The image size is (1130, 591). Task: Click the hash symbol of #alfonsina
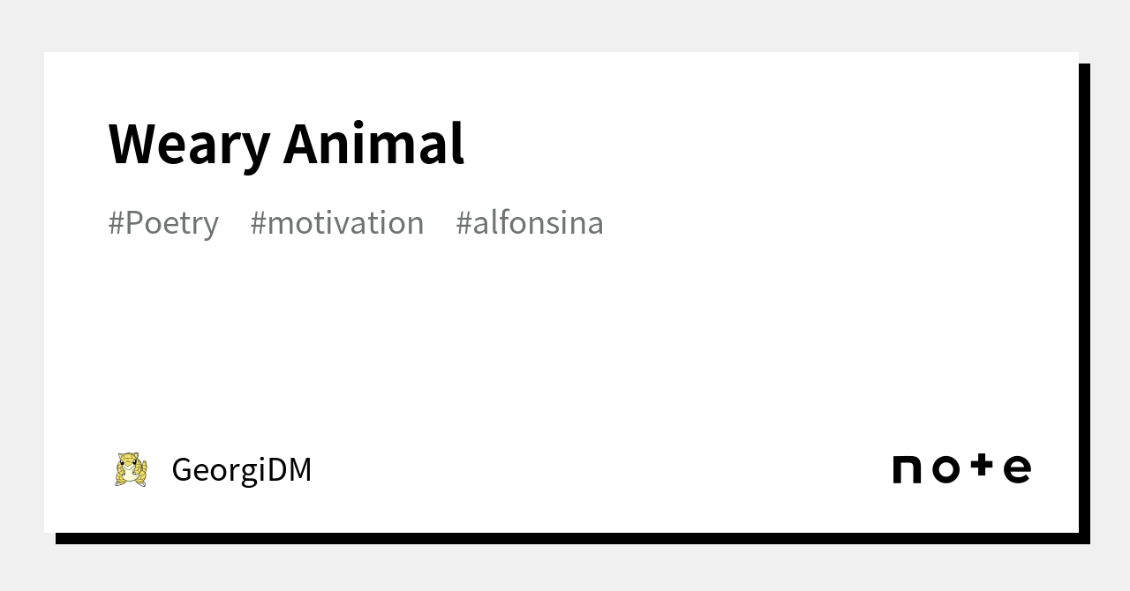click(x=463, y=223)
